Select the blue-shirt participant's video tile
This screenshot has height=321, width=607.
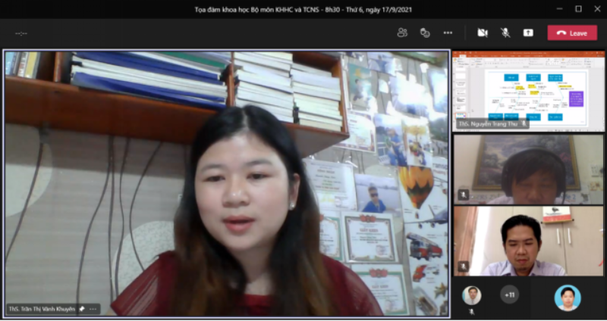tap(528, 241)
